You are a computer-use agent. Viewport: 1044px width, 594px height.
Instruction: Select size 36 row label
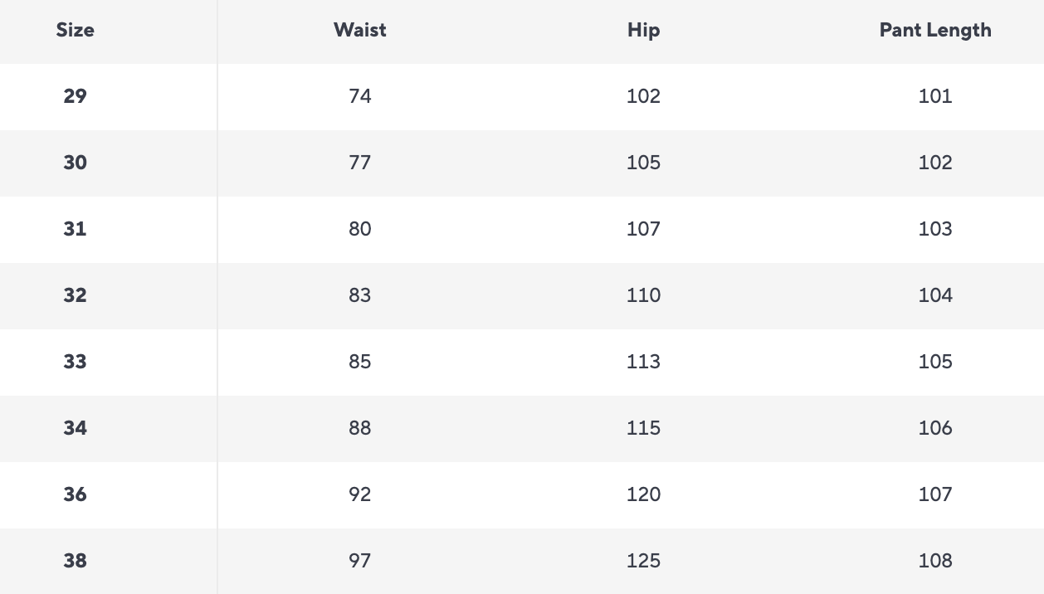coord(75,494)
